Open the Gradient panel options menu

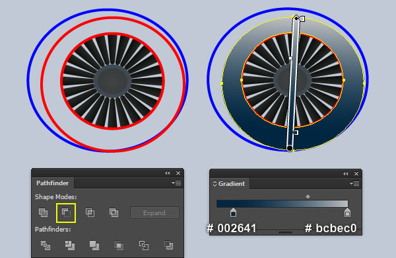point(354,183)
